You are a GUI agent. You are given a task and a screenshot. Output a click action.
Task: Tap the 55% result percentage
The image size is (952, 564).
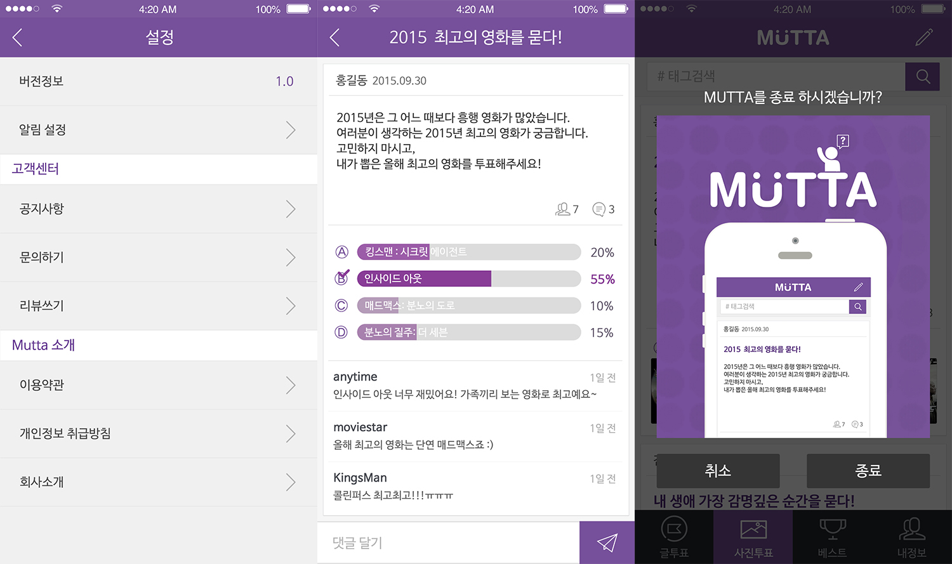click(x=602, y=279)
